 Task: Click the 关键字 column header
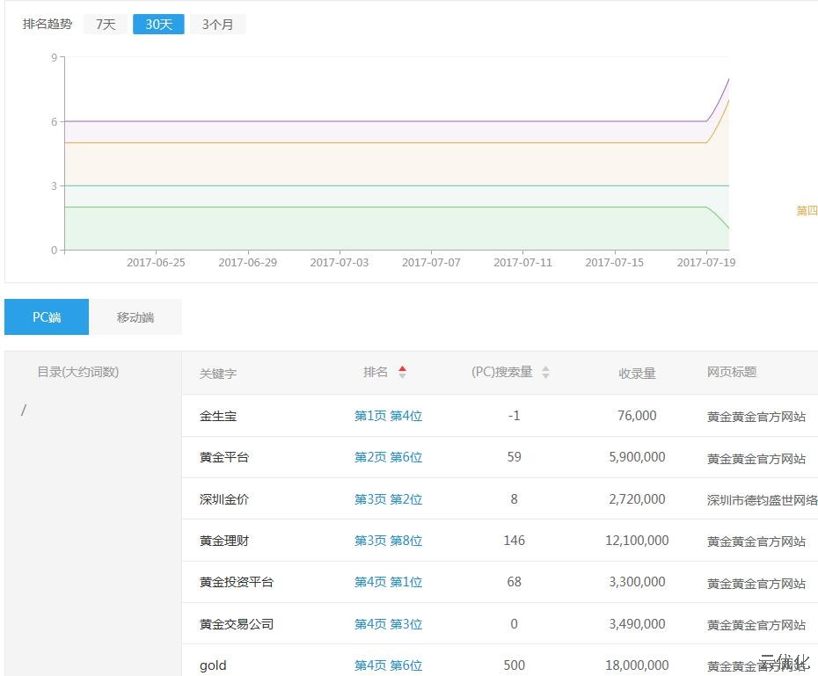(x=218, y=374)
